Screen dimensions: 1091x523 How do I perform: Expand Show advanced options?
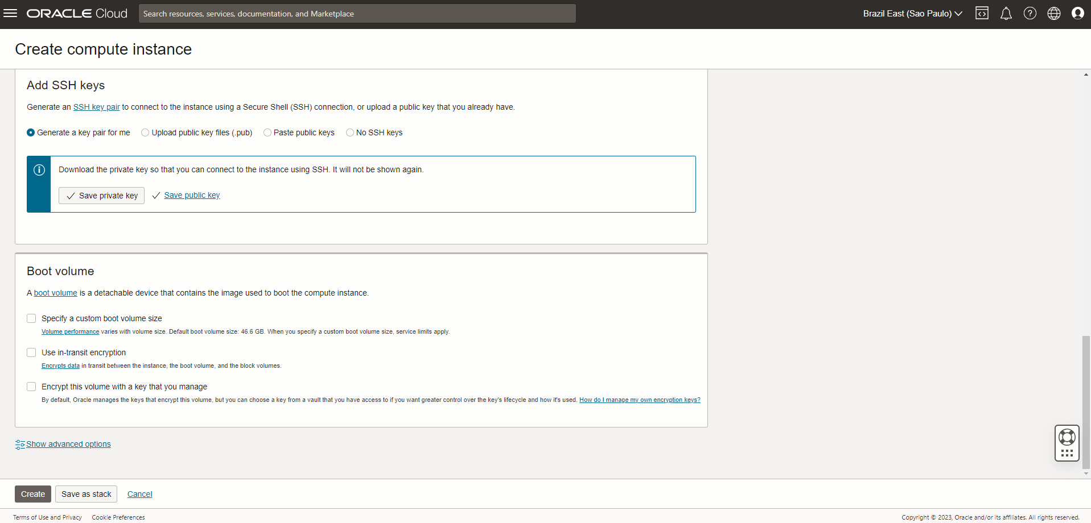click(68, 444)
